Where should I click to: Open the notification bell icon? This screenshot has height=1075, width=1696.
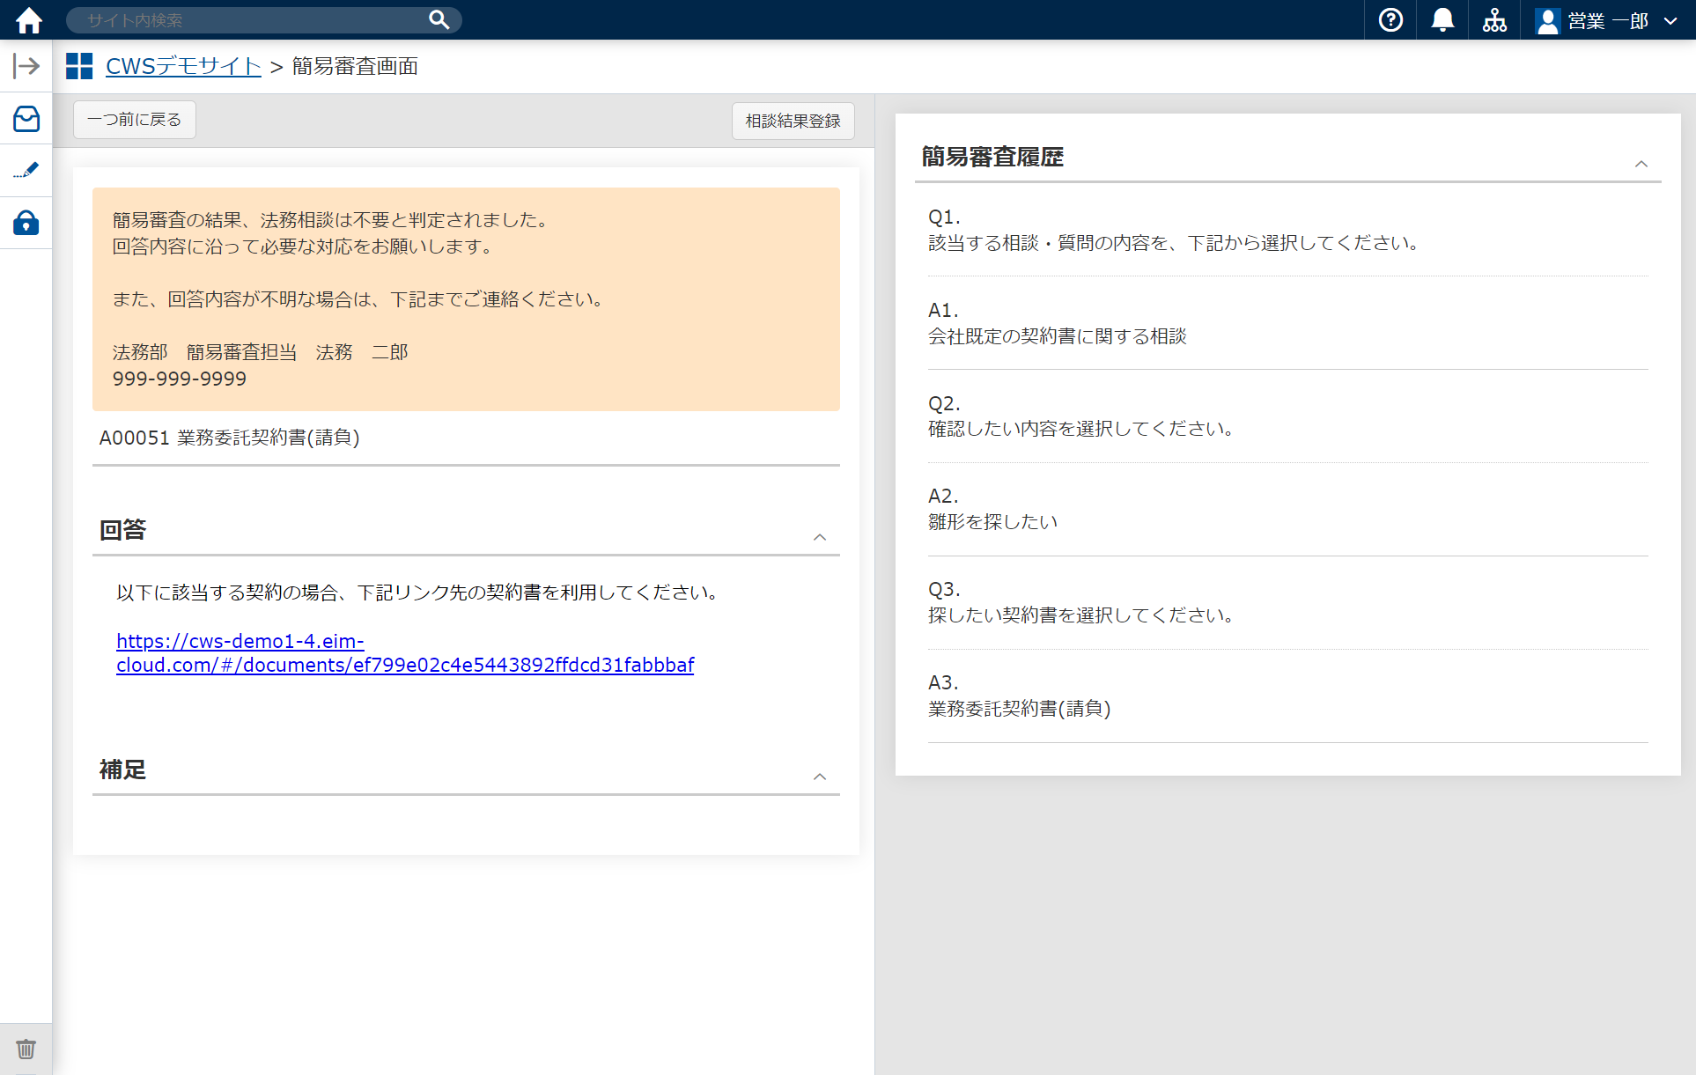click(x=1442, y=19)
